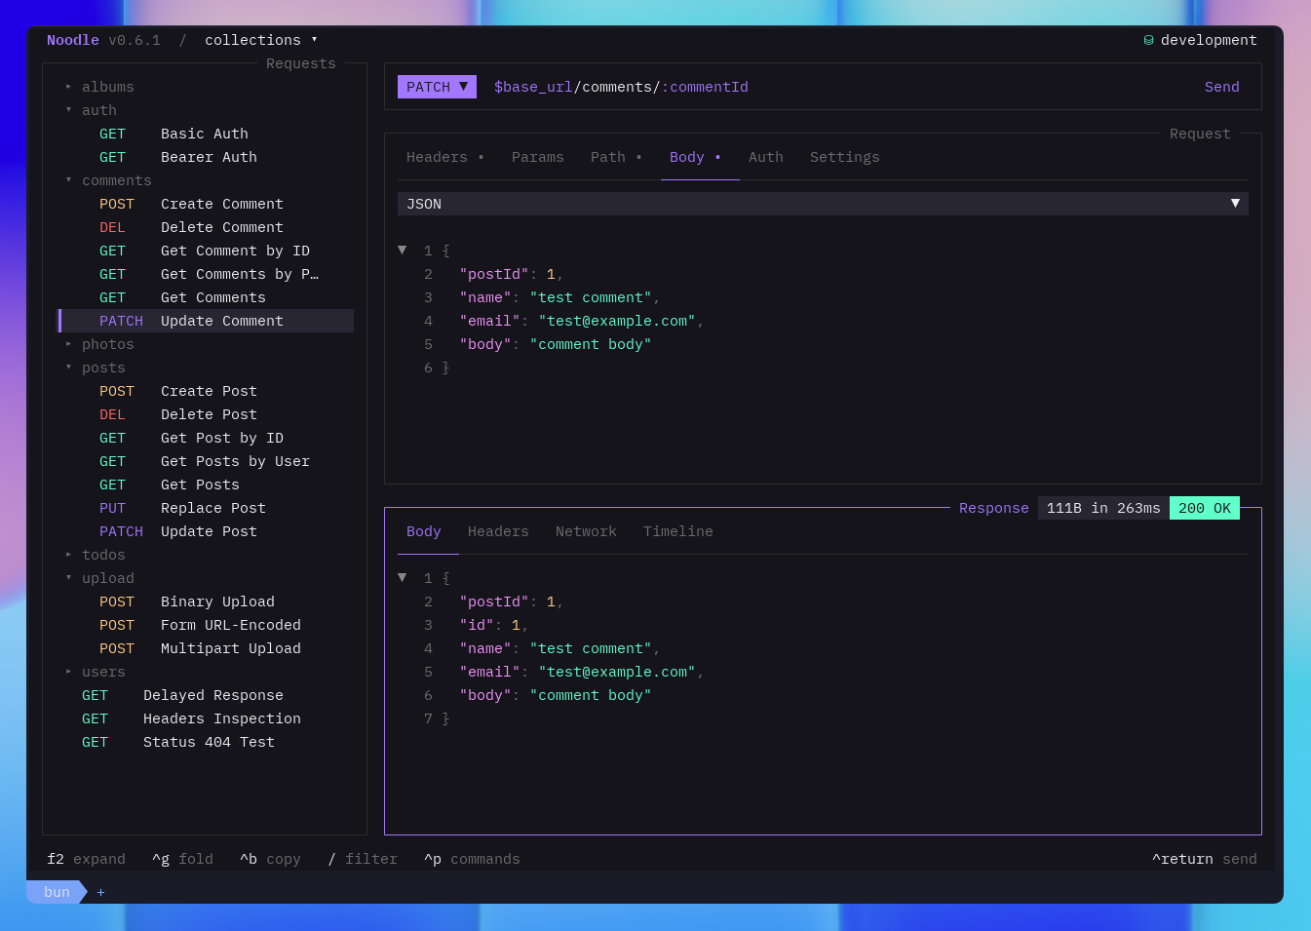1311x931 pixels.
Task: Select the Bearer Auth request
Action: click(207, 157)
